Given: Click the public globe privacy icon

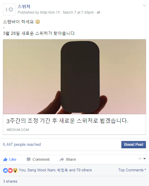Looking at the screenshot, I should (99, 12).
